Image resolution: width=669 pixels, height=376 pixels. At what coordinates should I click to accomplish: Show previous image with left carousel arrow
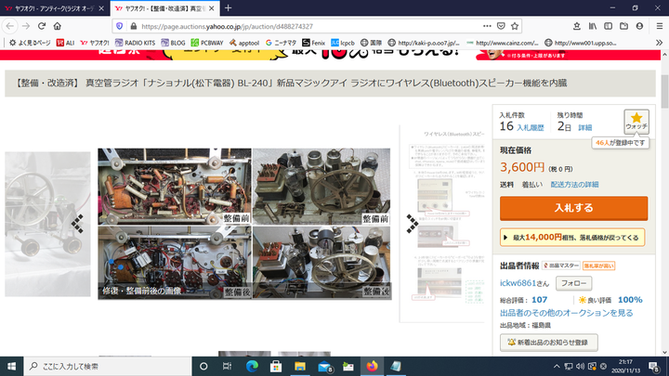78,222
